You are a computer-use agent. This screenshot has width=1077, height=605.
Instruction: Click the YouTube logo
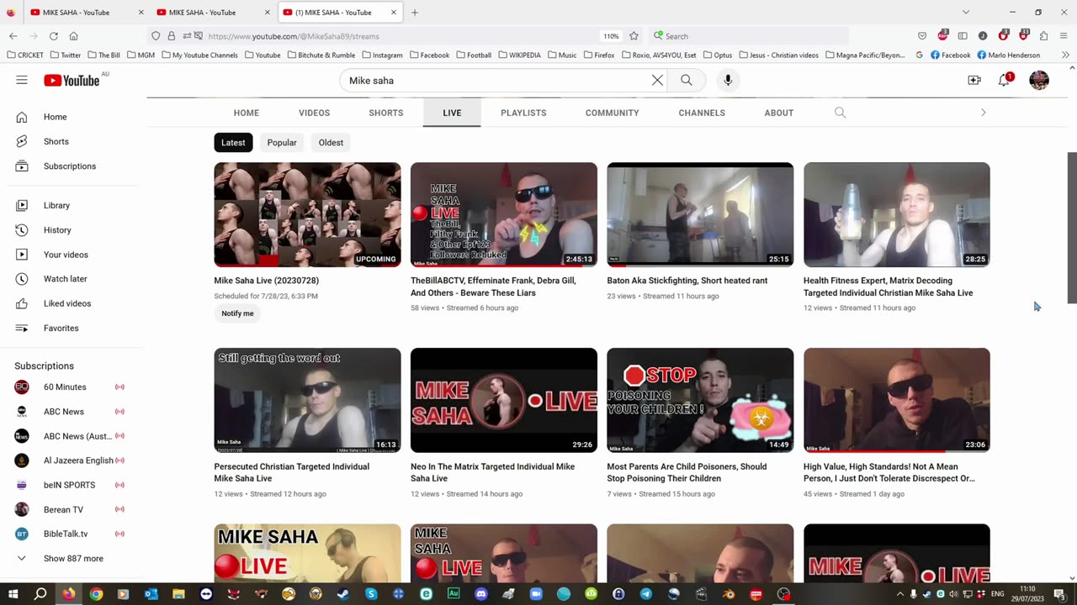coord(72,80)
